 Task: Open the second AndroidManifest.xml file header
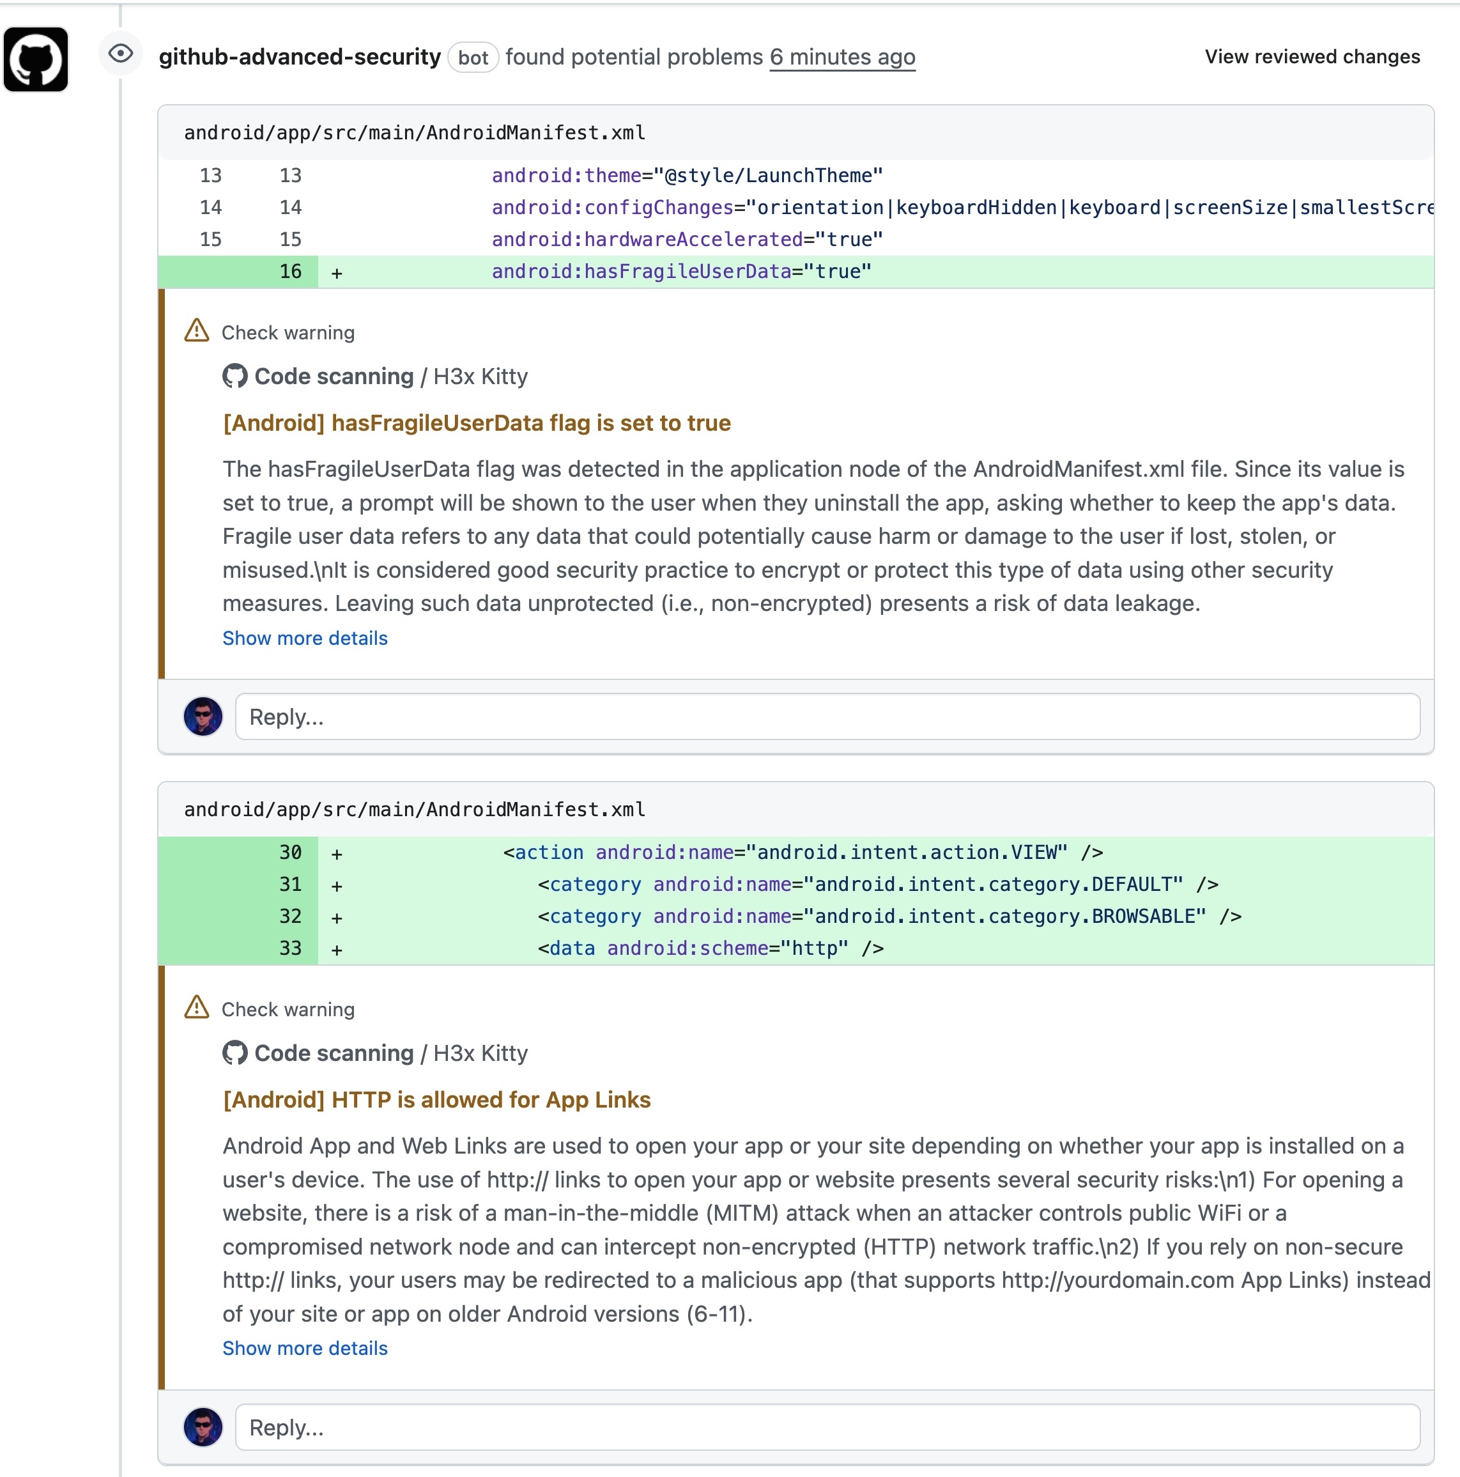click(413, 809)
